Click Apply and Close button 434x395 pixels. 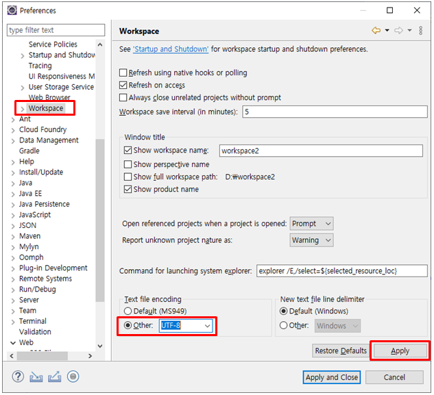coord(332,377)
